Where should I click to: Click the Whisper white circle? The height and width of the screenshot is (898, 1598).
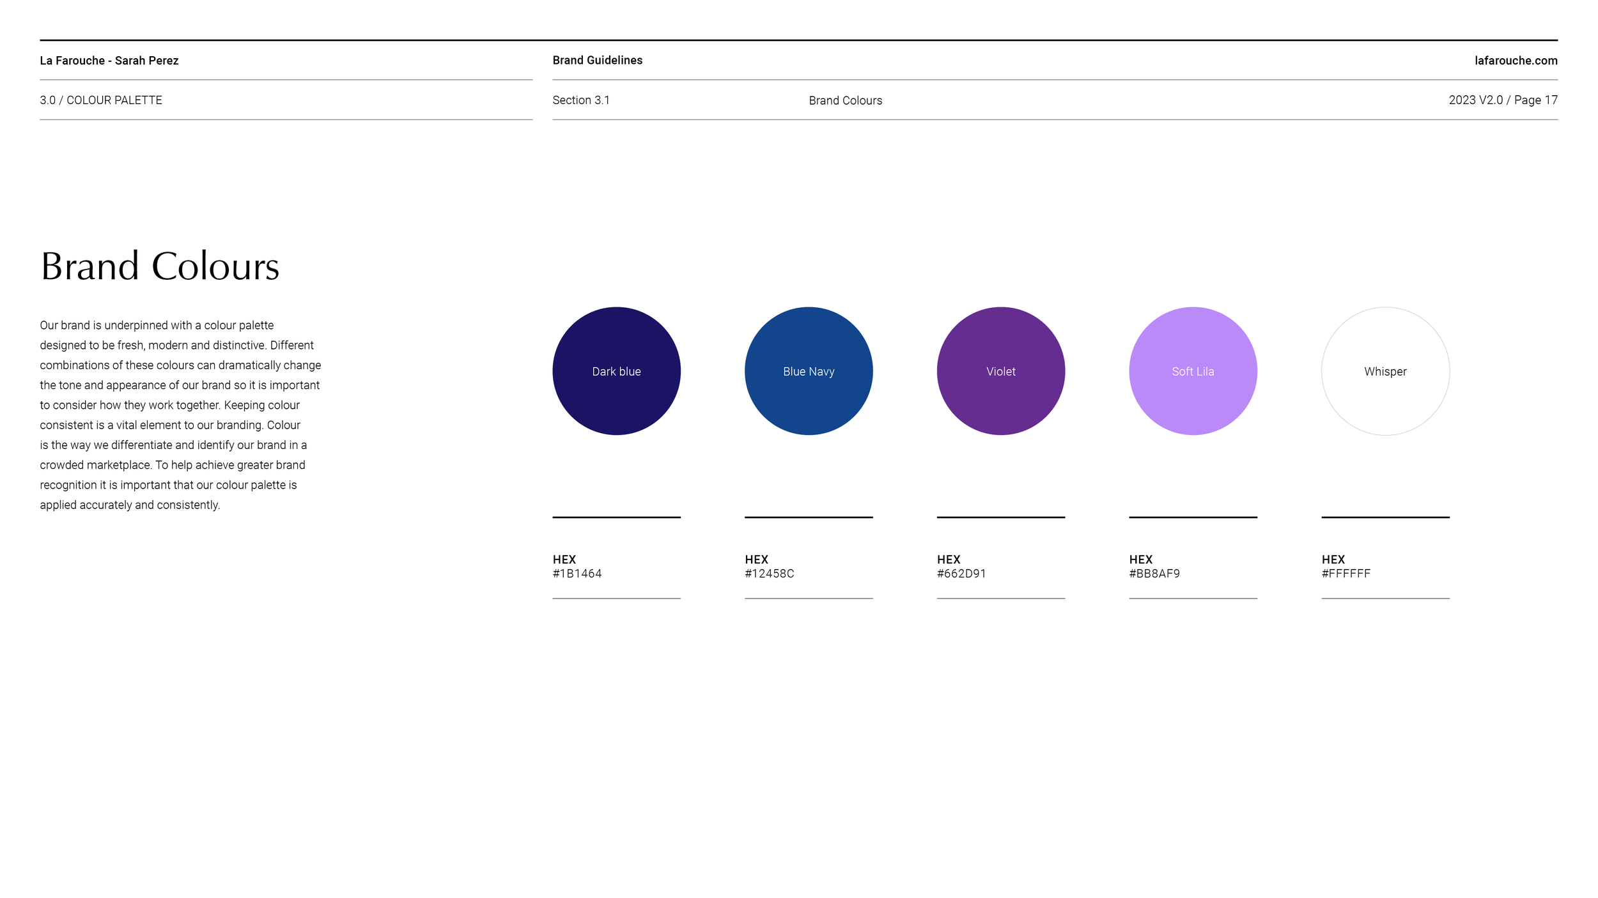(1385, 371)
